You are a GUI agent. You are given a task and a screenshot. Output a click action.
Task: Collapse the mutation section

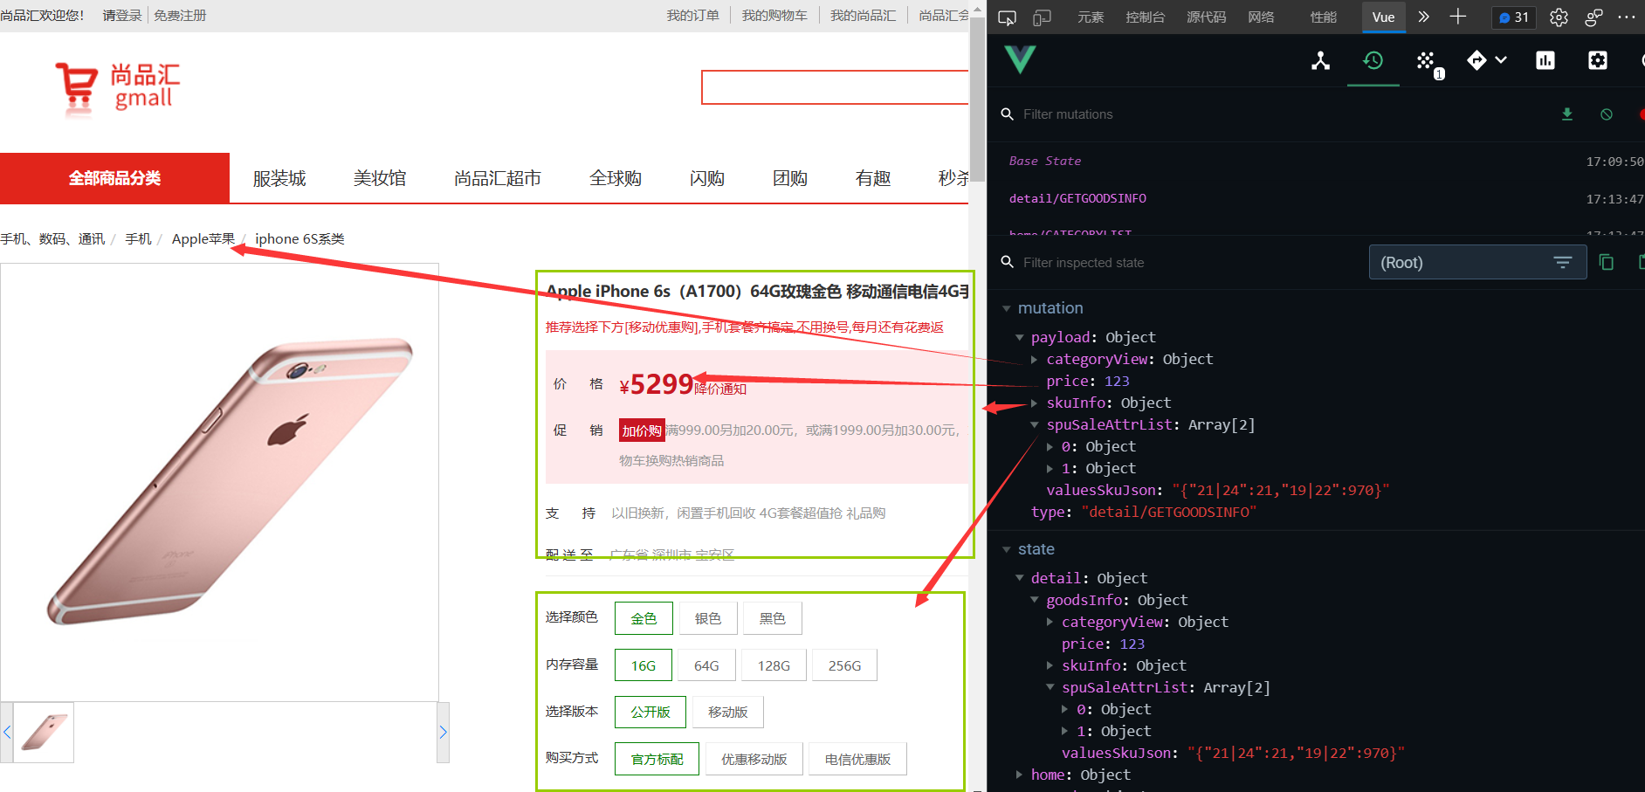(1006, 308)
